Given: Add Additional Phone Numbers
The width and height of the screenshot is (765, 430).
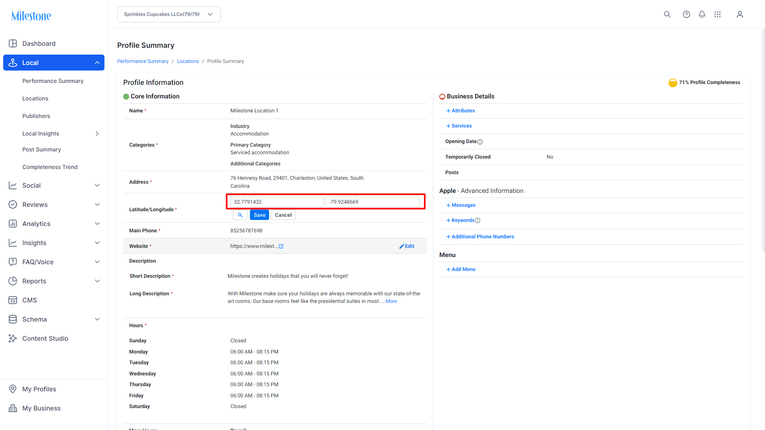Looking at the screenshot, I should click(x=480, y=237).
